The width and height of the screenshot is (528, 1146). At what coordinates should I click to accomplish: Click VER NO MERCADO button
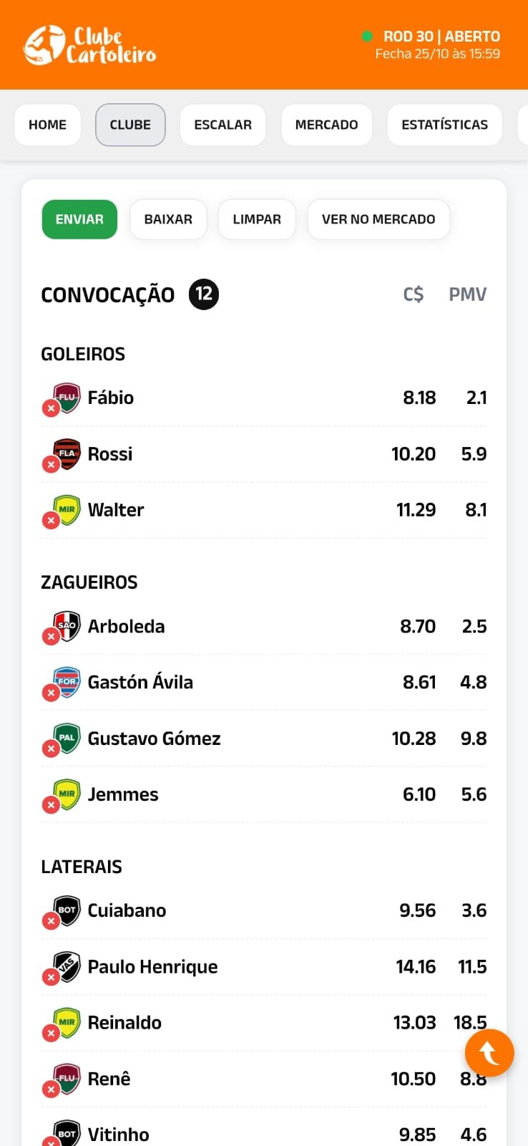(x=378, y=219)
